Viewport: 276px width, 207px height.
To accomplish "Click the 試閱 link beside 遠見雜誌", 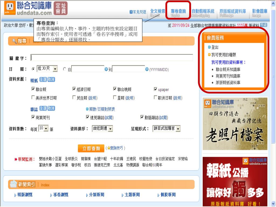I will click(x=109, y=118).
